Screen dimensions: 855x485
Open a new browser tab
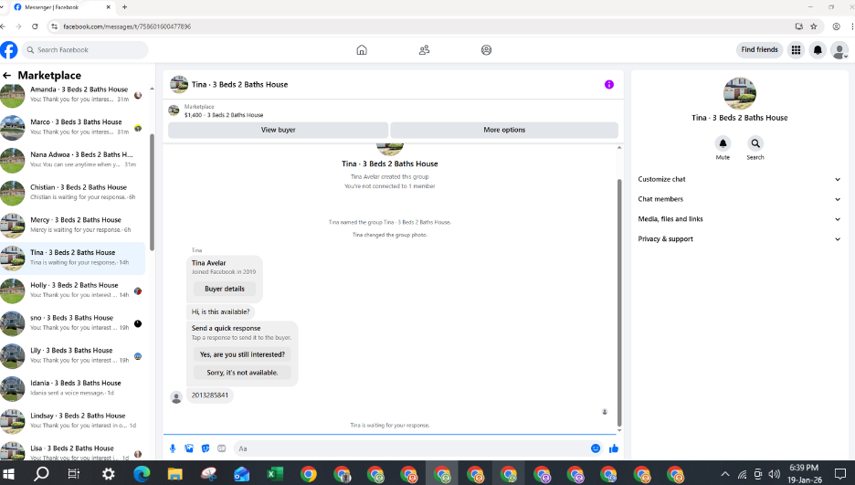coord(125,7)
